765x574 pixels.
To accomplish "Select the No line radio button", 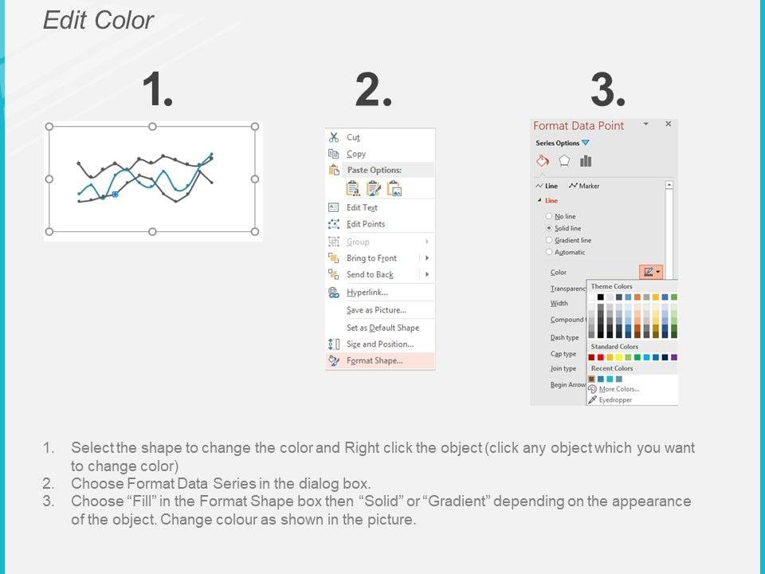I will [549, 216].
